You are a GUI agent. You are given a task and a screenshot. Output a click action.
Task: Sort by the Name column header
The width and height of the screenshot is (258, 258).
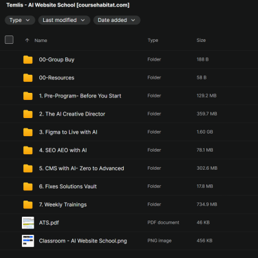pos(41,41)
